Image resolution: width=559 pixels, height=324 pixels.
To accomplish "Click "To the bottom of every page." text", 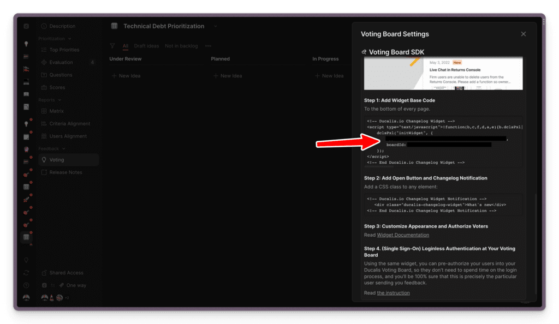I will click(x=397, y=109).
